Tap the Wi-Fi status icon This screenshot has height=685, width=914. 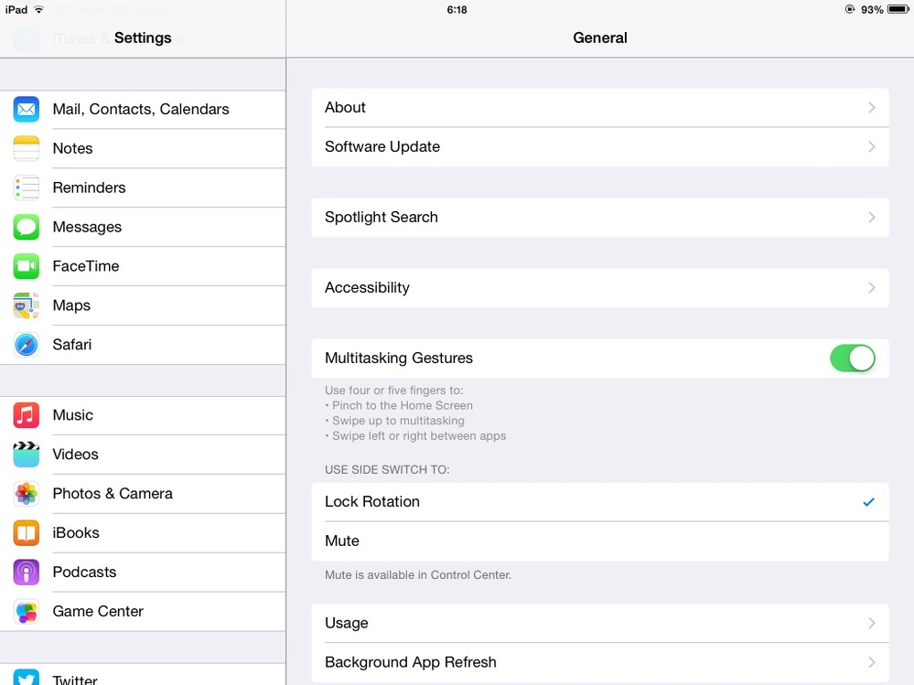(38, 9)
